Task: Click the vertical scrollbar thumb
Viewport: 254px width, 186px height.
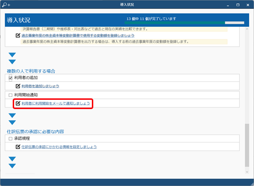Action: (247, 145)
